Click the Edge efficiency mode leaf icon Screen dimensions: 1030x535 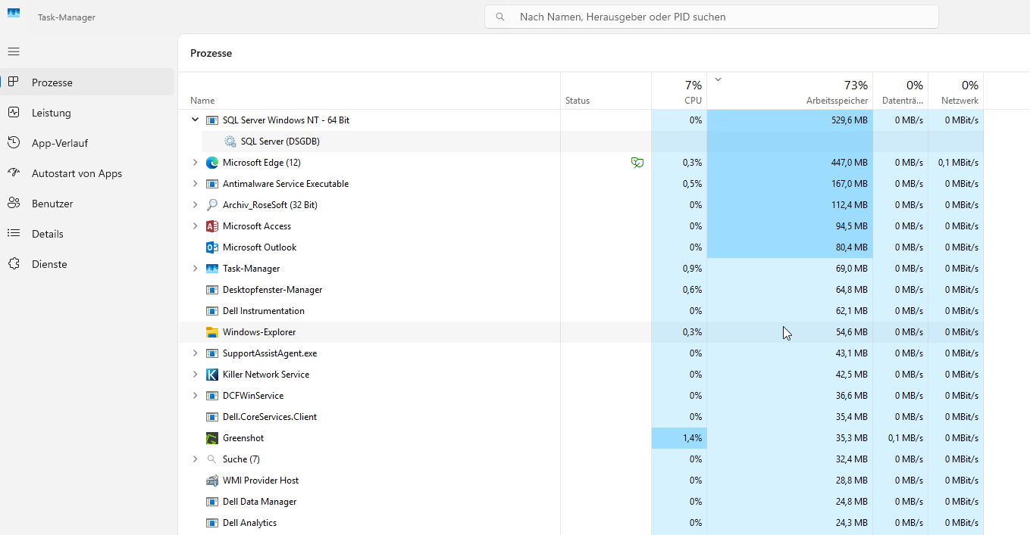tap(637, 163)
